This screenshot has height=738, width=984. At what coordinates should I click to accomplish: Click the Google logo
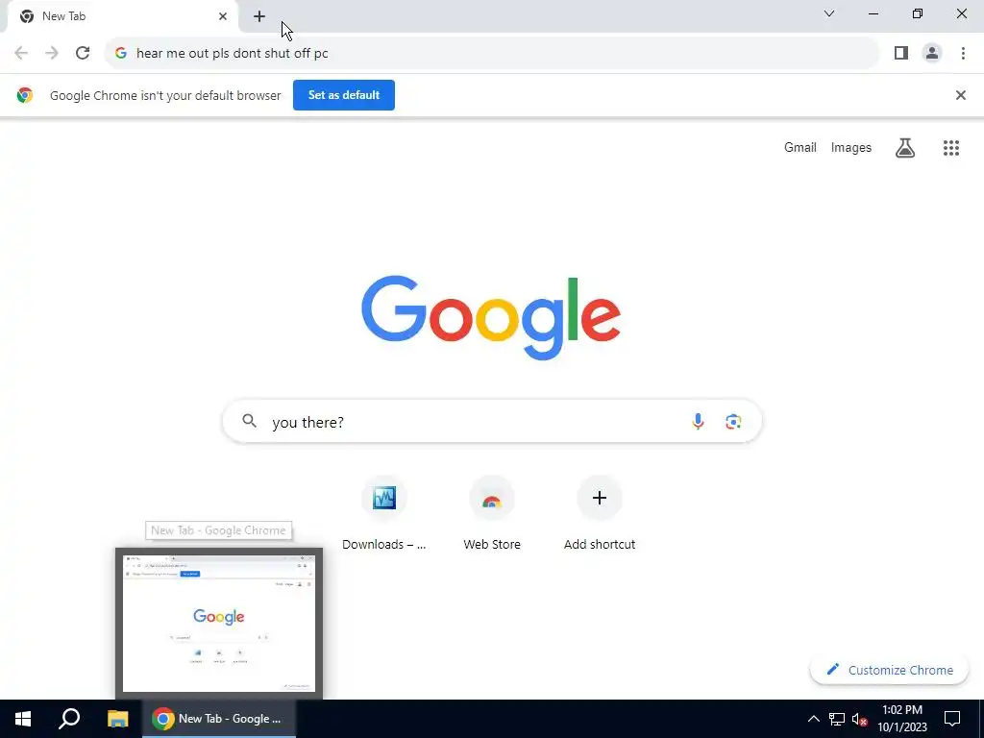point(491,317)
